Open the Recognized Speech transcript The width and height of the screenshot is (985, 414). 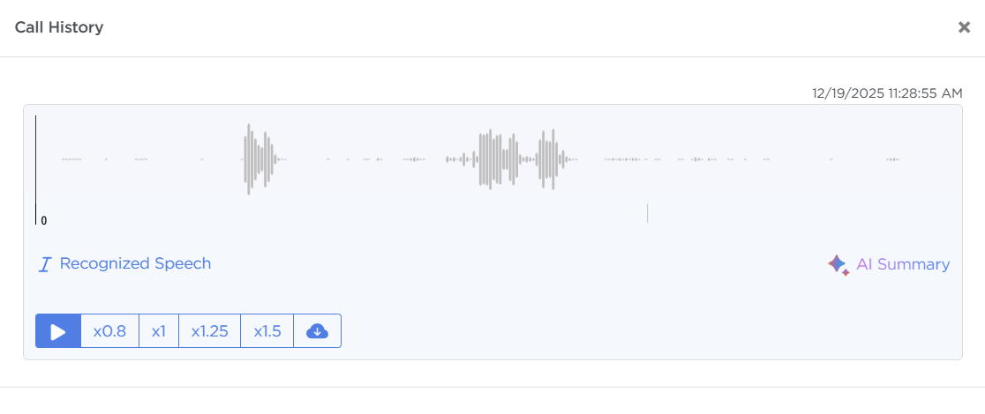coord(135,263)
